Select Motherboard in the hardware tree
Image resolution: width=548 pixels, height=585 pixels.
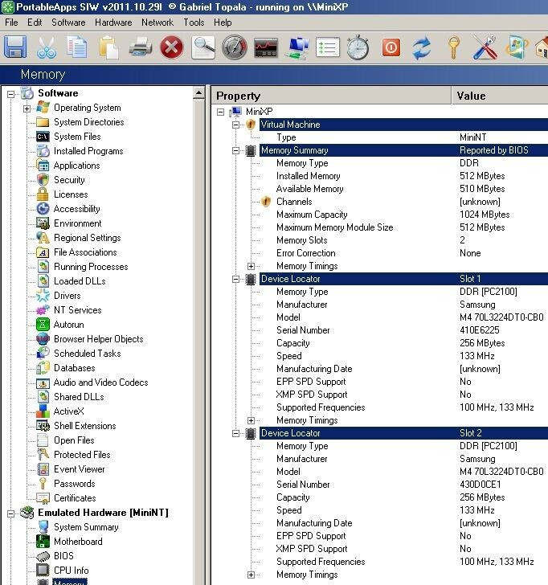click(78, 542)
